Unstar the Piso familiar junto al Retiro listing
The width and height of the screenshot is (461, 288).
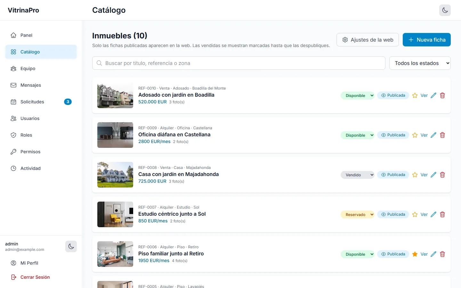coord(415,254)
